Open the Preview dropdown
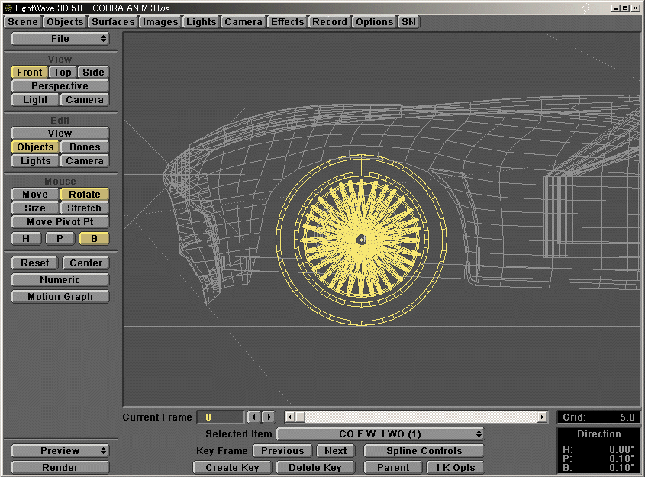The width and height of the screenshot is (645, 477). pos(60,450)
